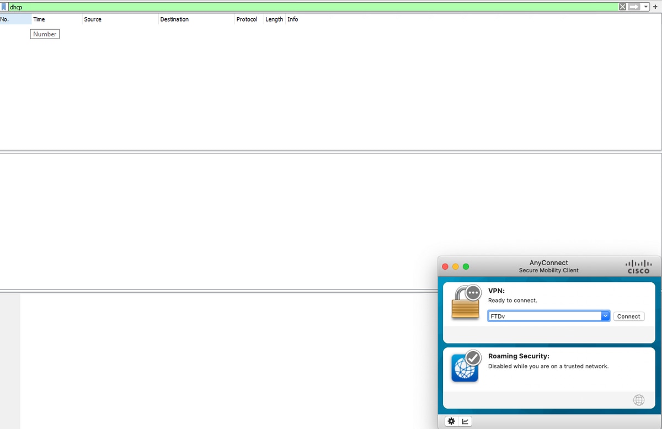This screenshot has height=429, width=662.
Task: Click the display filter bookmark icon
Action: pyautogui.click(x=4, y=7)
